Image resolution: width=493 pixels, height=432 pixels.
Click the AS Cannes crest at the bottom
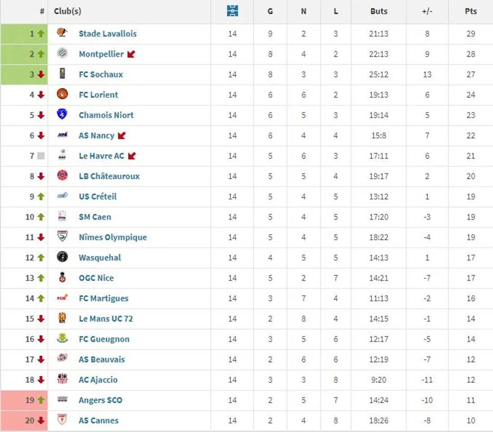pyautogui.click(x=61, y=420)
